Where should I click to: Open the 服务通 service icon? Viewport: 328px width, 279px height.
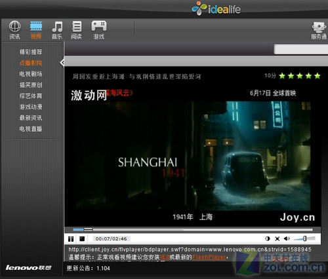pyautogui.click(x=319, y=30)
